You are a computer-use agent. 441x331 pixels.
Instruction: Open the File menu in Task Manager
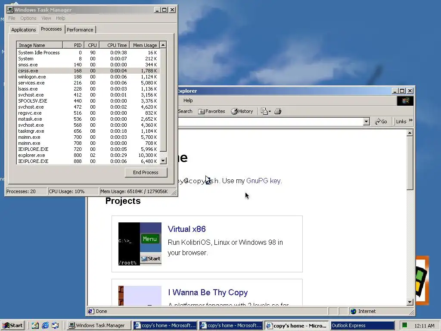(x=12, y=18)
